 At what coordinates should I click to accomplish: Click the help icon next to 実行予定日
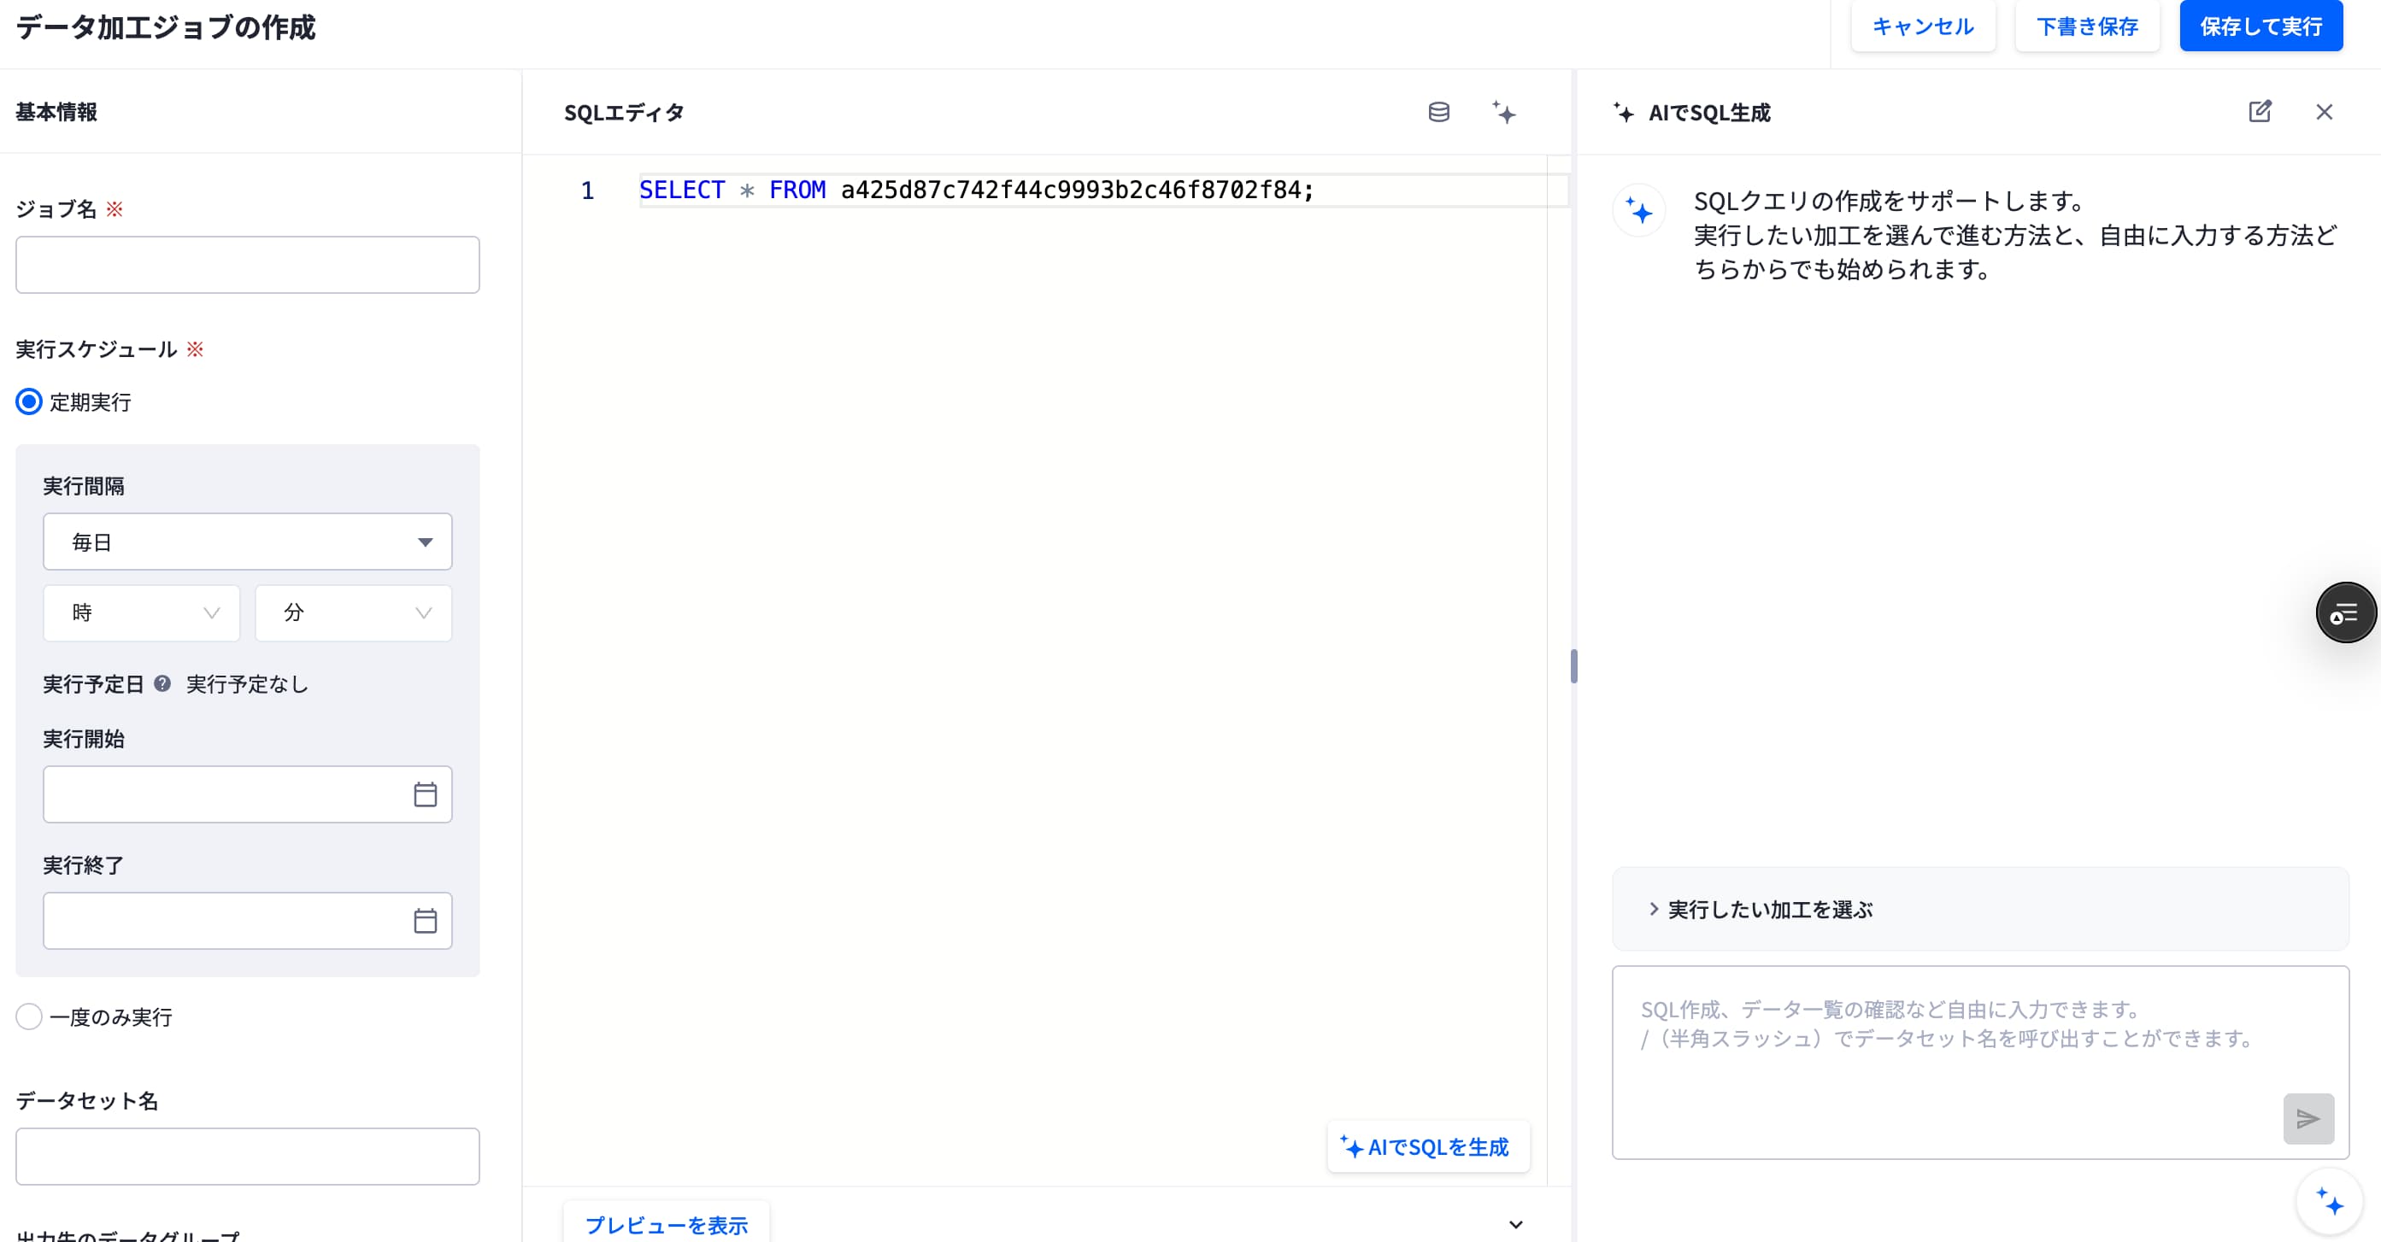tap(162, 684)
